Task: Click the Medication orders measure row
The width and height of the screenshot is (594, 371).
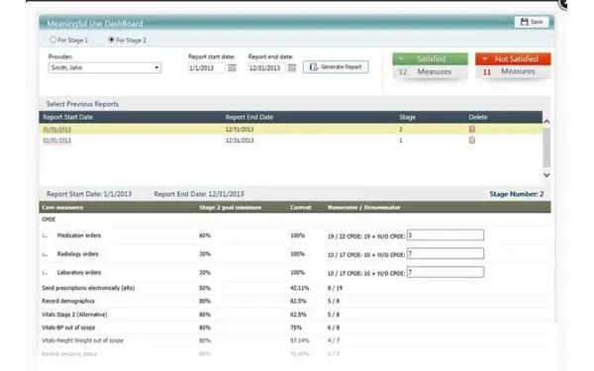Action: tap(295, 235)
